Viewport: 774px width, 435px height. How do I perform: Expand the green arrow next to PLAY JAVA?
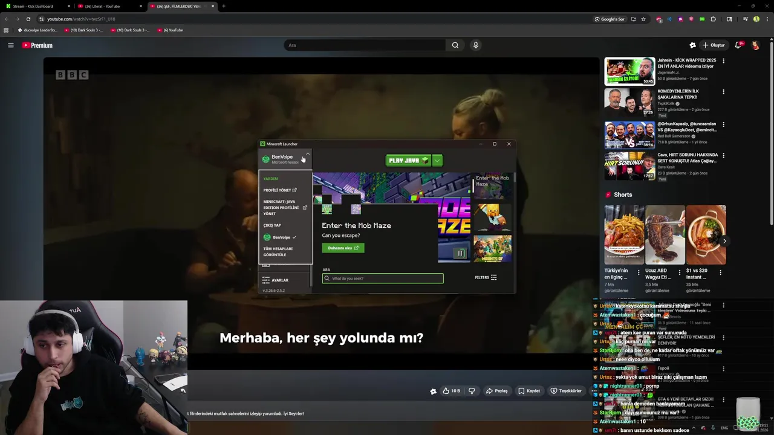(x=437, y=161)
